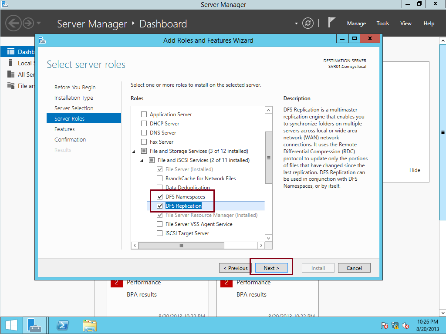This screenshot has width=446, height=334.
Task: Click roles list scroll left arrow
Action: pyautogui.click(x=135, y=245)
